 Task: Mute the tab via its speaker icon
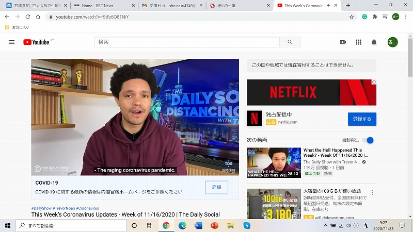329,6
